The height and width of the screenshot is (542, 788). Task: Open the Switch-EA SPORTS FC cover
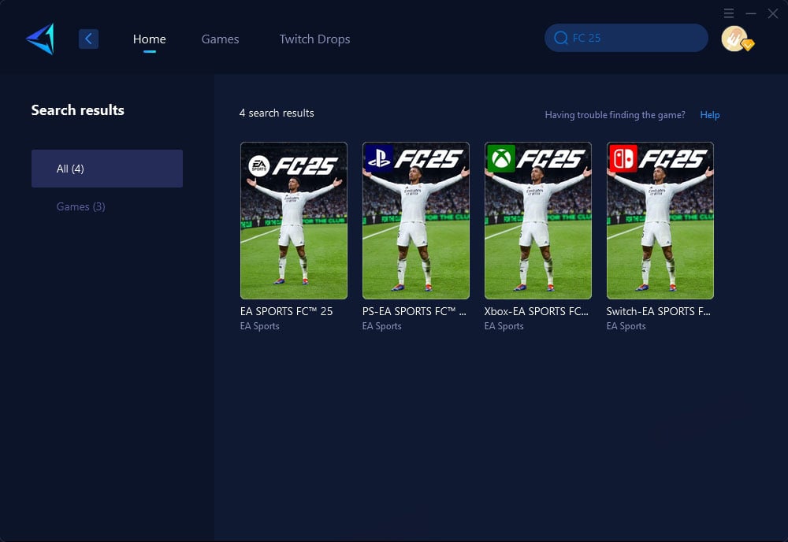point(660,220)
